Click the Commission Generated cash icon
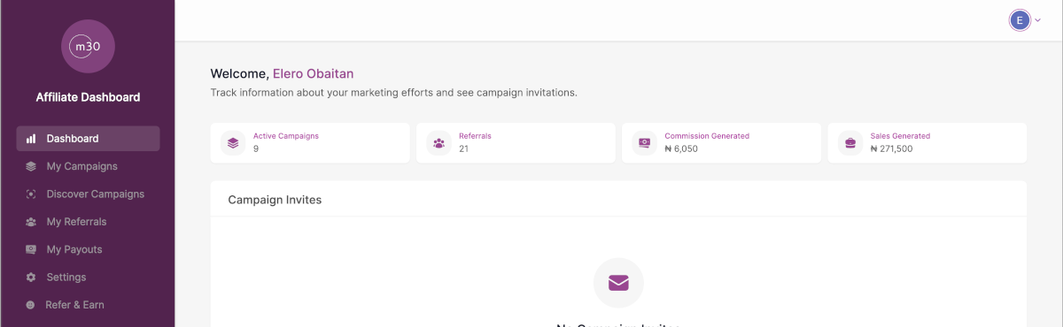The height and width of the screenshot is (327, 1063). 644,142
